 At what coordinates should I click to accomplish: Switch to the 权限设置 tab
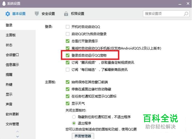[74, 14]
